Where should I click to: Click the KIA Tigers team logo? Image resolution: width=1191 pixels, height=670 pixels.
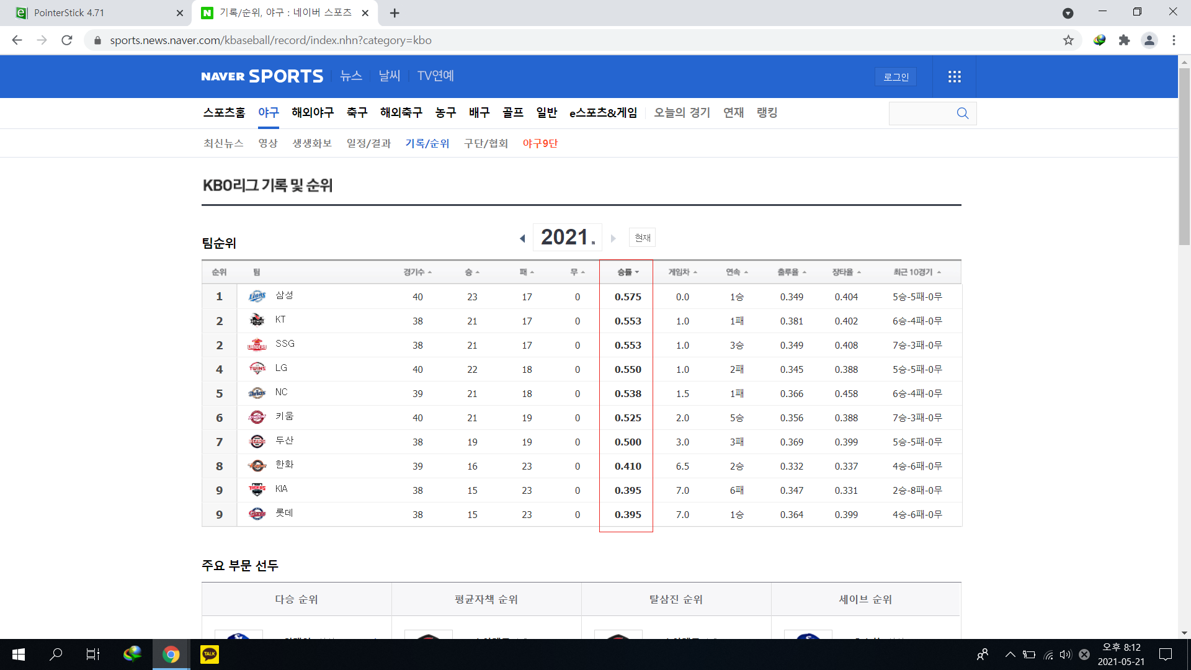click(x=257, y=490)
